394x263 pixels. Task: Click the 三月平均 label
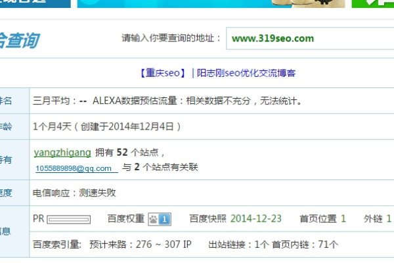(x=51, y=101)
